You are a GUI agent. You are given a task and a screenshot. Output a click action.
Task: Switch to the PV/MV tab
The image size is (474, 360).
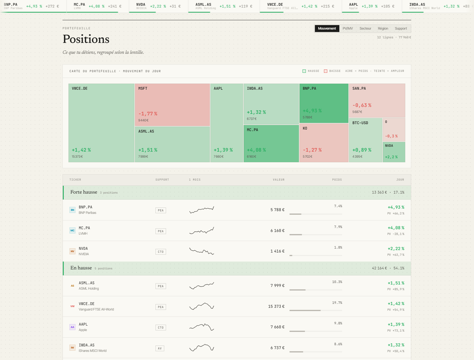coord(348,28)
